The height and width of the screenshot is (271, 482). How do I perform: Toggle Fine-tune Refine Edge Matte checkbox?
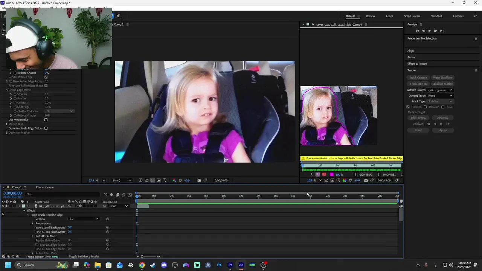[46, 85]
